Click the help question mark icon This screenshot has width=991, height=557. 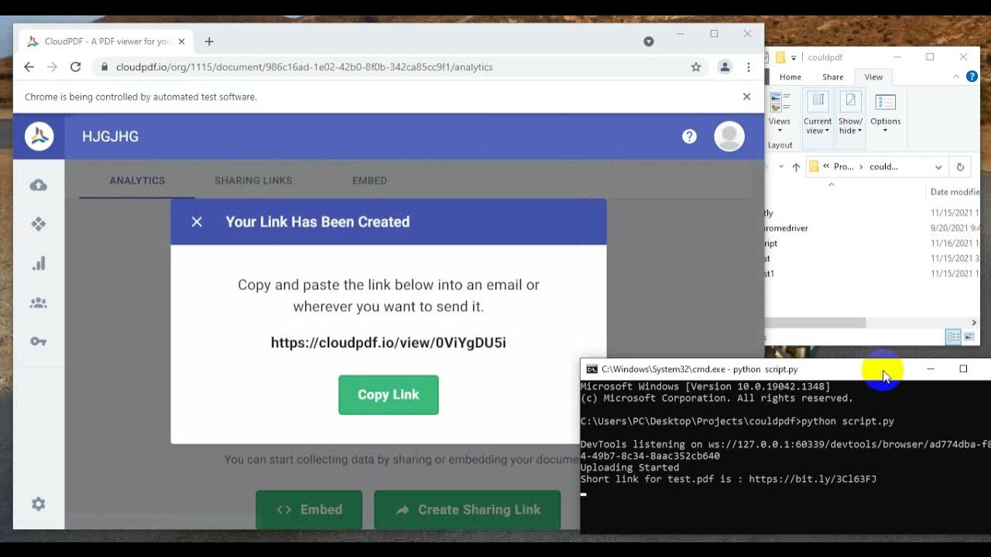tap(689, 136)
